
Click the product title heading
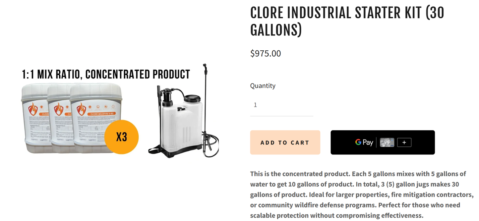(x=347, y=21)
